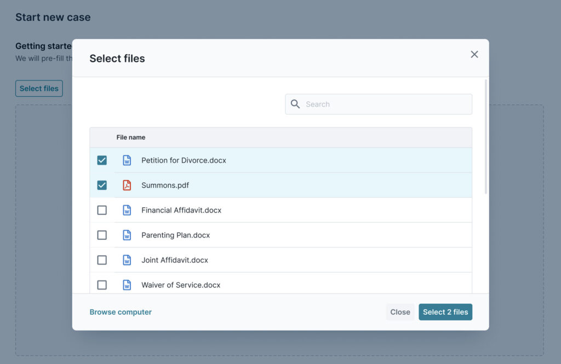This screenshot has height=364, width=561.
Task: Click the Word icon beside Financial Affidavit
Action: tap(127, 210)
